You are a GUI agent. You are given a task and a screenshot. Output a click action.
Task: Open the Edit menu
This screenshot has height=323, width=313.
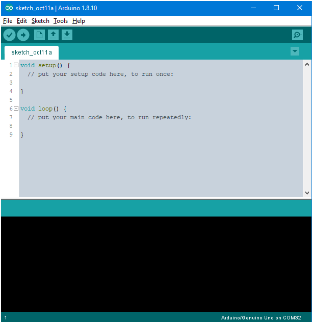tap(22, 21)
